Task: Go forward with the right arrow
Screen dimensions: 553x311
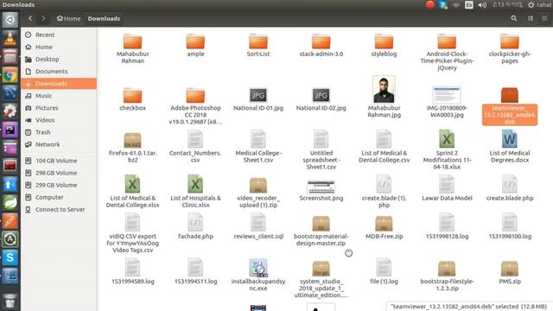Action: (x=43, y=18)
